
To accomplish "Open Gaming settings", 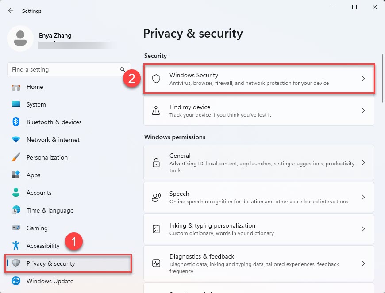I will [x=37, y=228].
